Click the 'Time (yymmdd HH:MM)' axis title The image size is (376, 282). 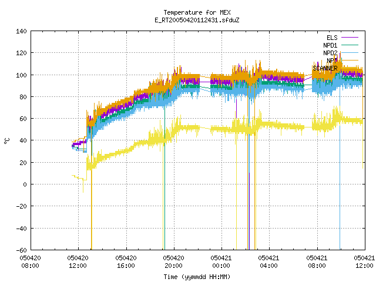(x=197, y=277)
